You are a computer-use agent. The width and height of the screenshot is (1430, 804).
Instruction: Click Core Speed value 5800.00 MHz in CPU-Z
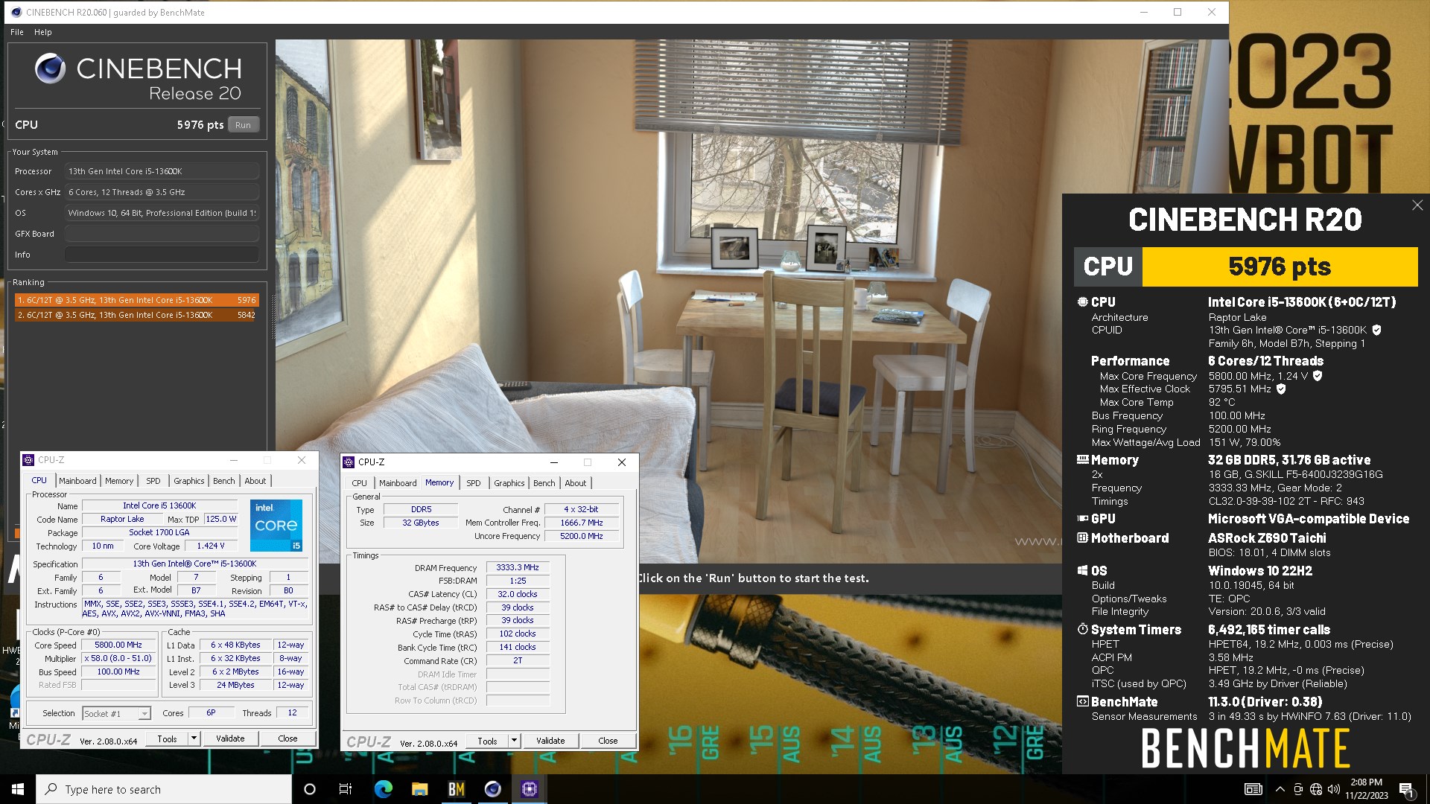tap(118, 645)
